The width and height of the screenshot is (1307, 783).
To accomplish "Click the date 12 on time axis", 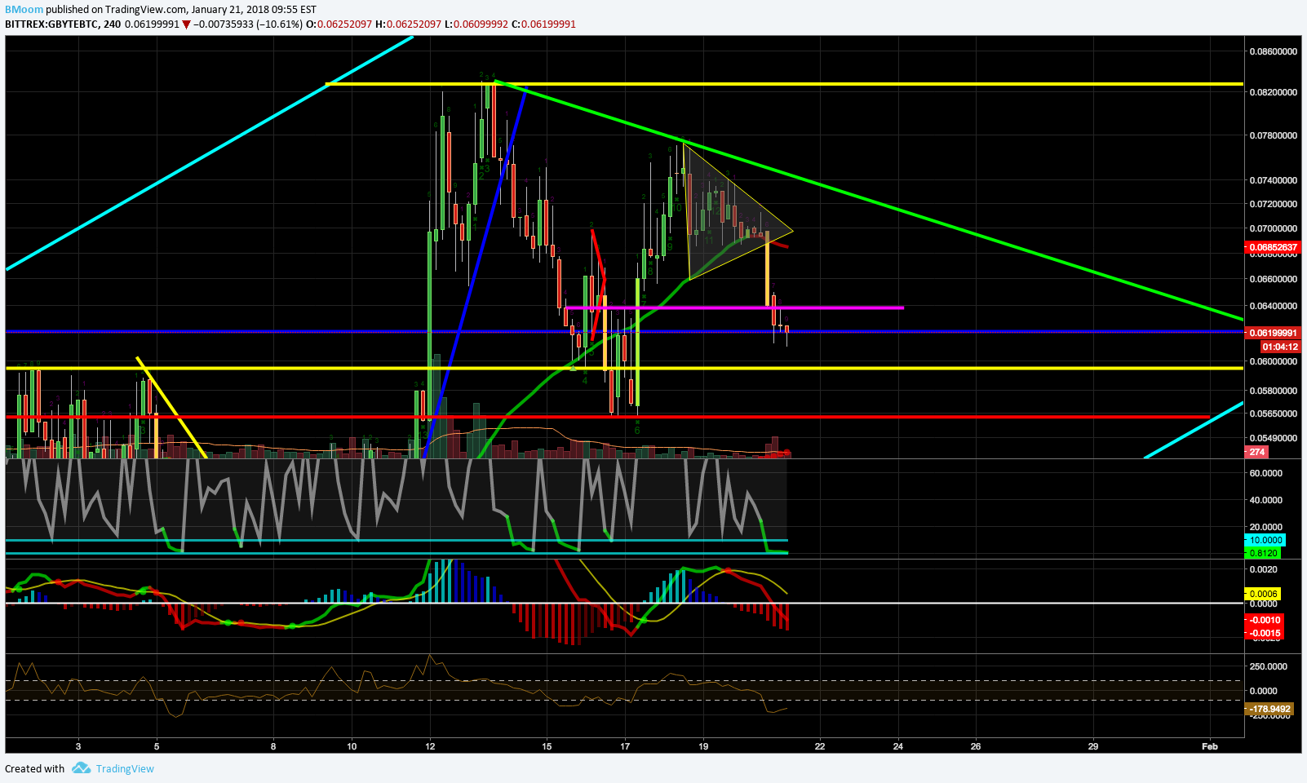I will coord(430,746).
